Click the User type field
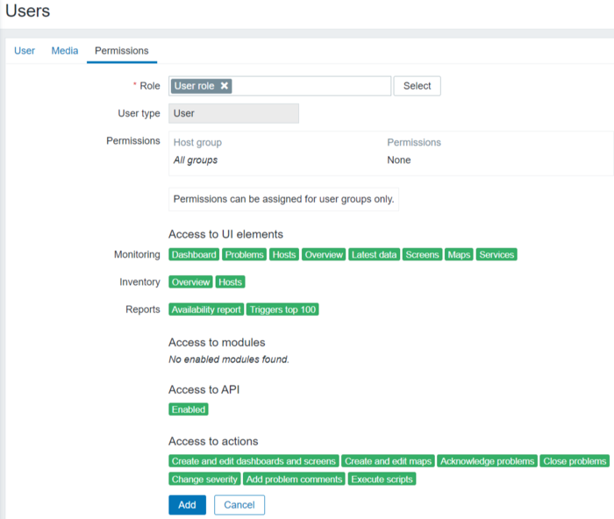614x519 pixels. click(x=233, y=113)
